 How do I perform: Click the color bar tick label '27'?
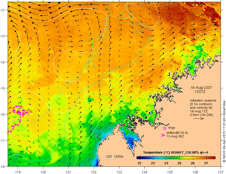click(x=206, y=163)
